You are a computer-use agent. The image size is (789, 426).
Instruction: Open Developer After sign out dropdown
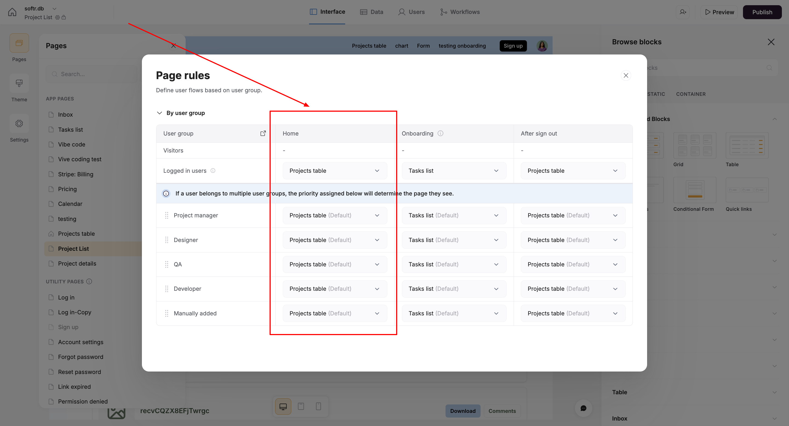pos(573,289)
